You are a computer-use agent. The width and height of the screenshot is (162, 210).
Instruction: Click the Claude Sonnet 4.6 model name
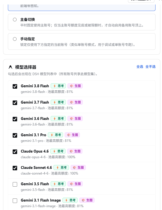pos(36,168)
